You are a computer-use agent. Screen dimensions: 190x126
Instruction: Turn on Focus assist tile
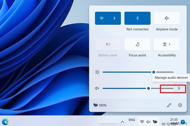point(137,44)
